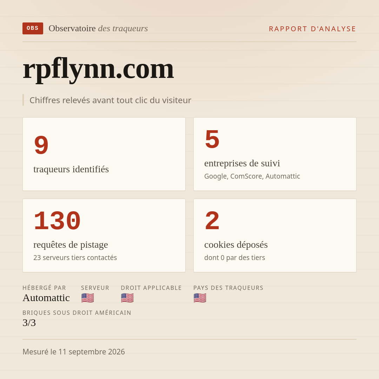Click the 'cookies déposés' label

[236, 245]
